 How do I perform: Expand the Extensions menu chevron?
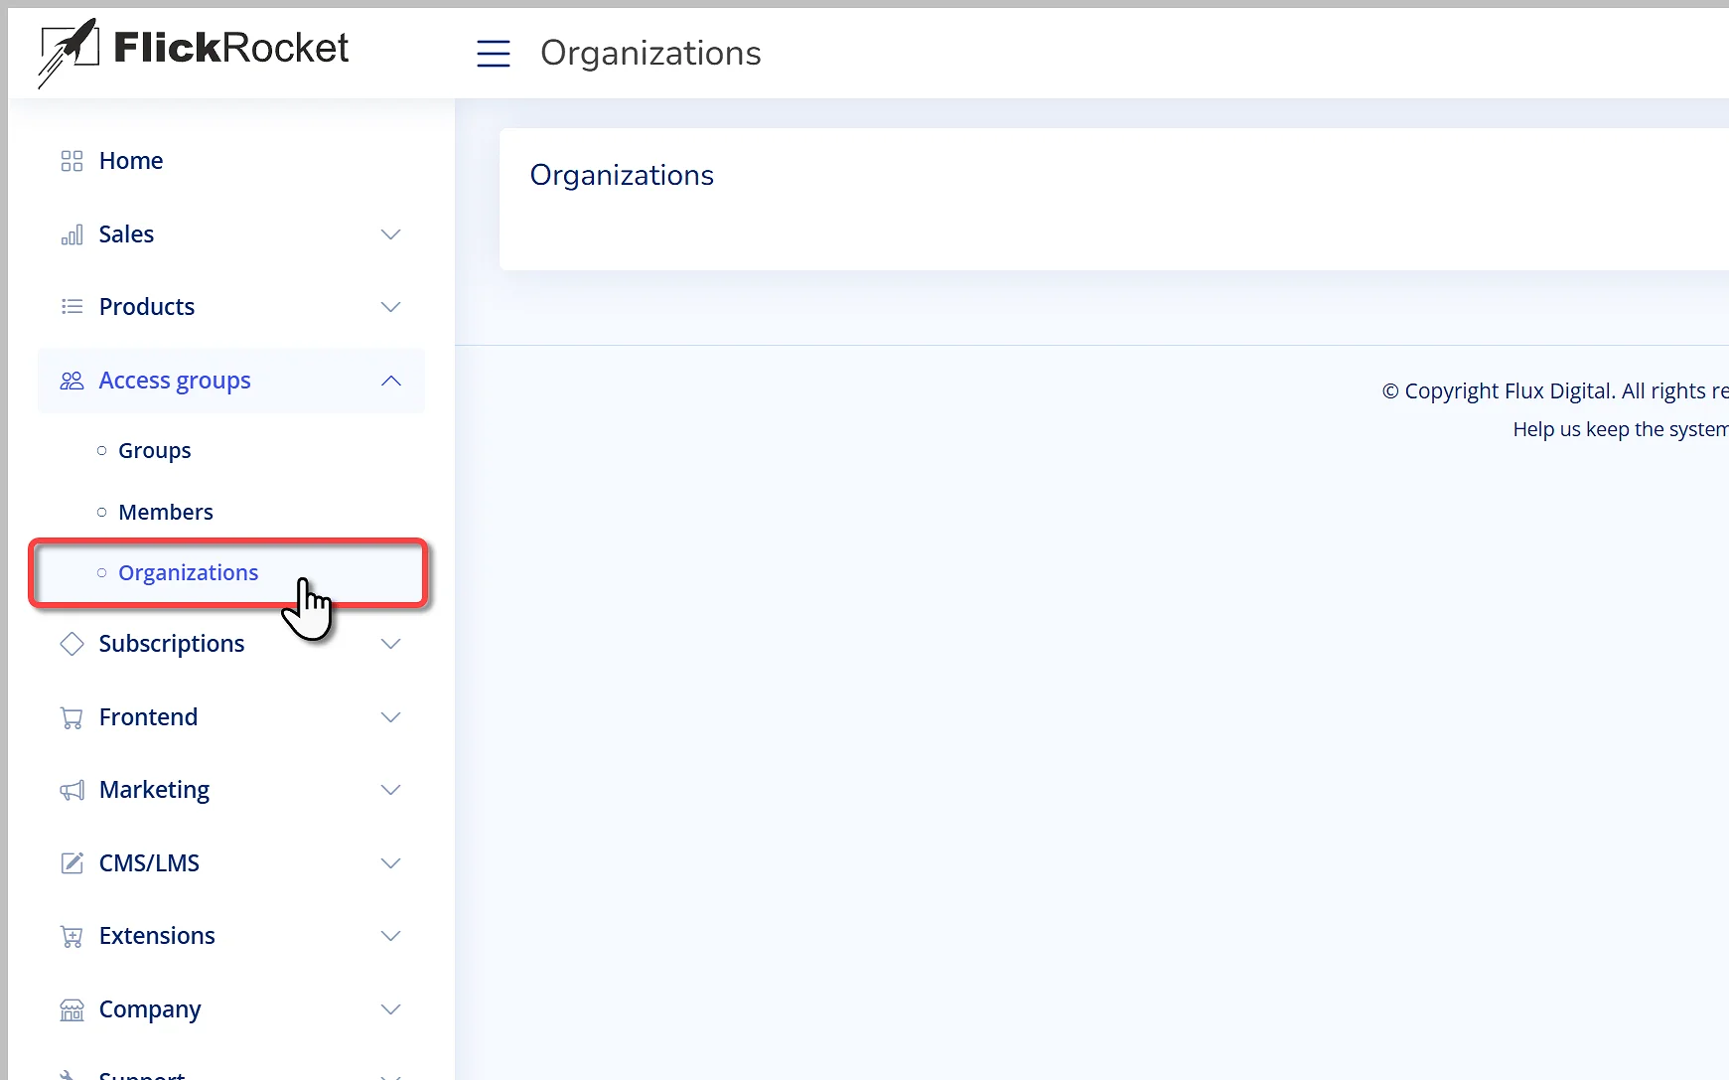pyautogui.click(x=391, y=936)
